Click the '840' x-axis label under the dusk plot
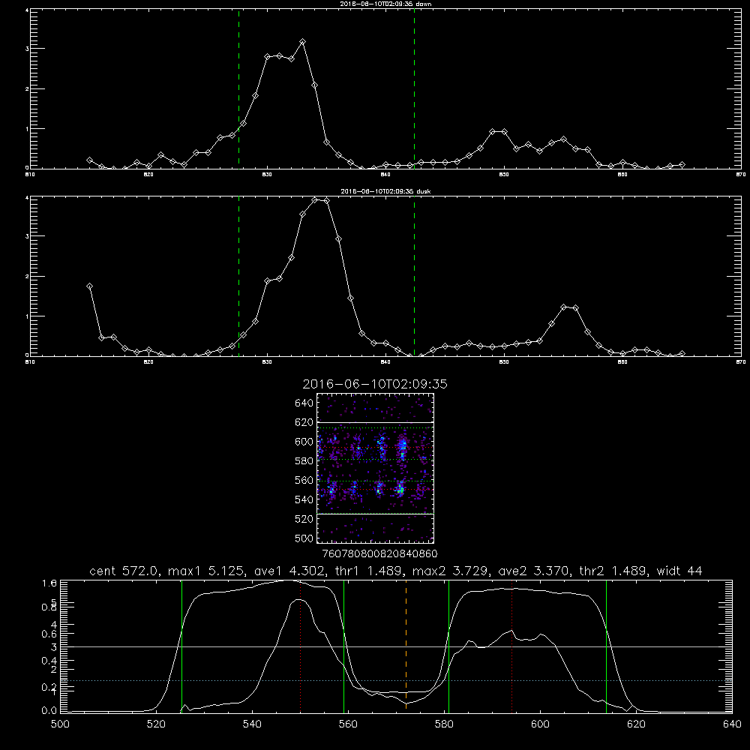Image resolution: width=750 pixels, height=750 pixels. tap(385, 362)
